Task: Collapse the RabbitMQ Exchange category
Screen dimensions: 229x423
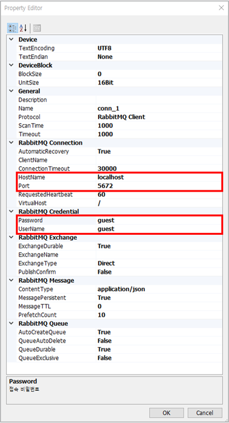Action: pyautogui.click(x=11, y=237)
